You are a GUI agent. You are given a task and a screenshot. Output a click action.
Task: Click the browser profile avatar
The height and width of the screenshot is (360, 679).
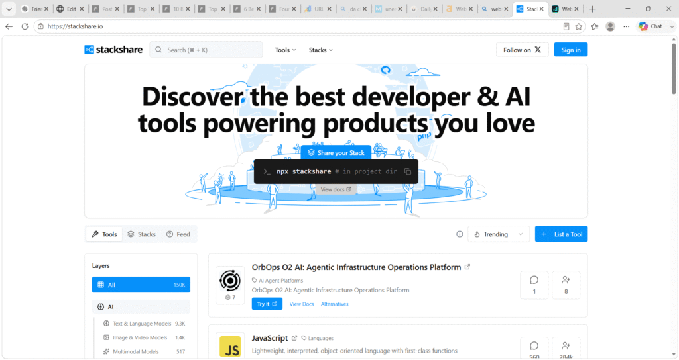pyautogui.click(x=610, y=26)
